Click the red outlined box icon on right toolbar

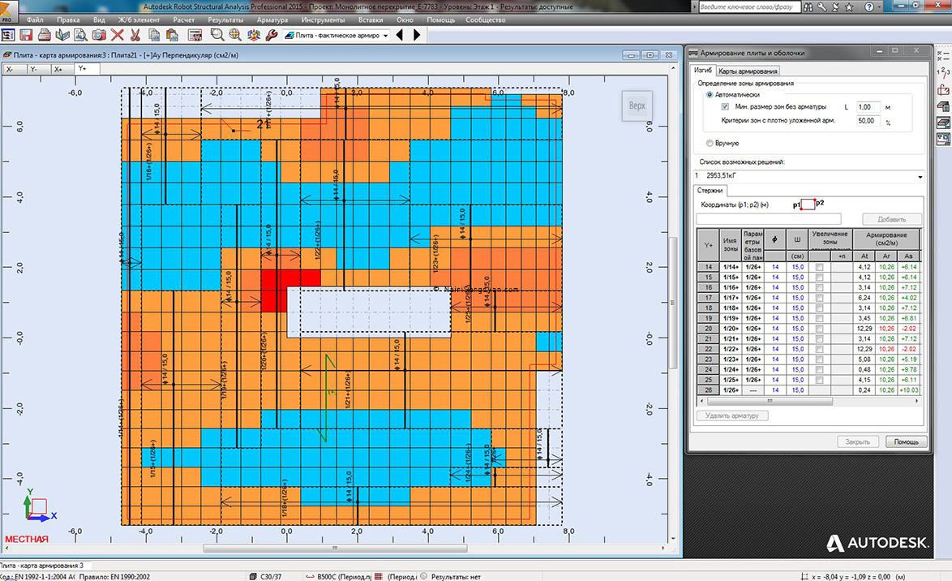[943, 90]
